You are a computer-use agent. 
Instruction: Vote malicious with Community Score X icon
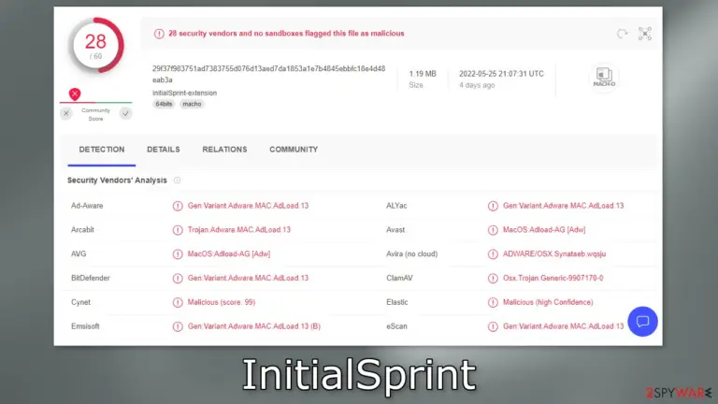click(66, 113)
